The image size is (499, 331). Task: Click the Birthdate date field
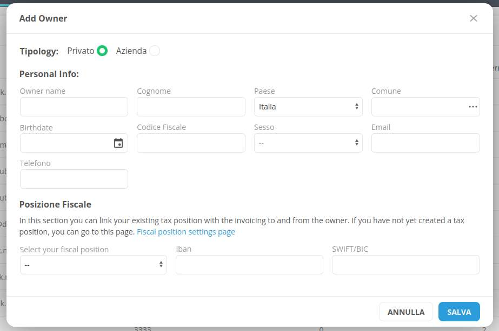(65, 143)
